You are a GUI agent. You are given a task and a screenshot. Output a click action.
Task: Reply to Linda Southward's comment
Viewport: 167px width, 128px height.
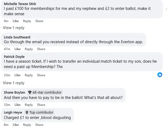29,49
